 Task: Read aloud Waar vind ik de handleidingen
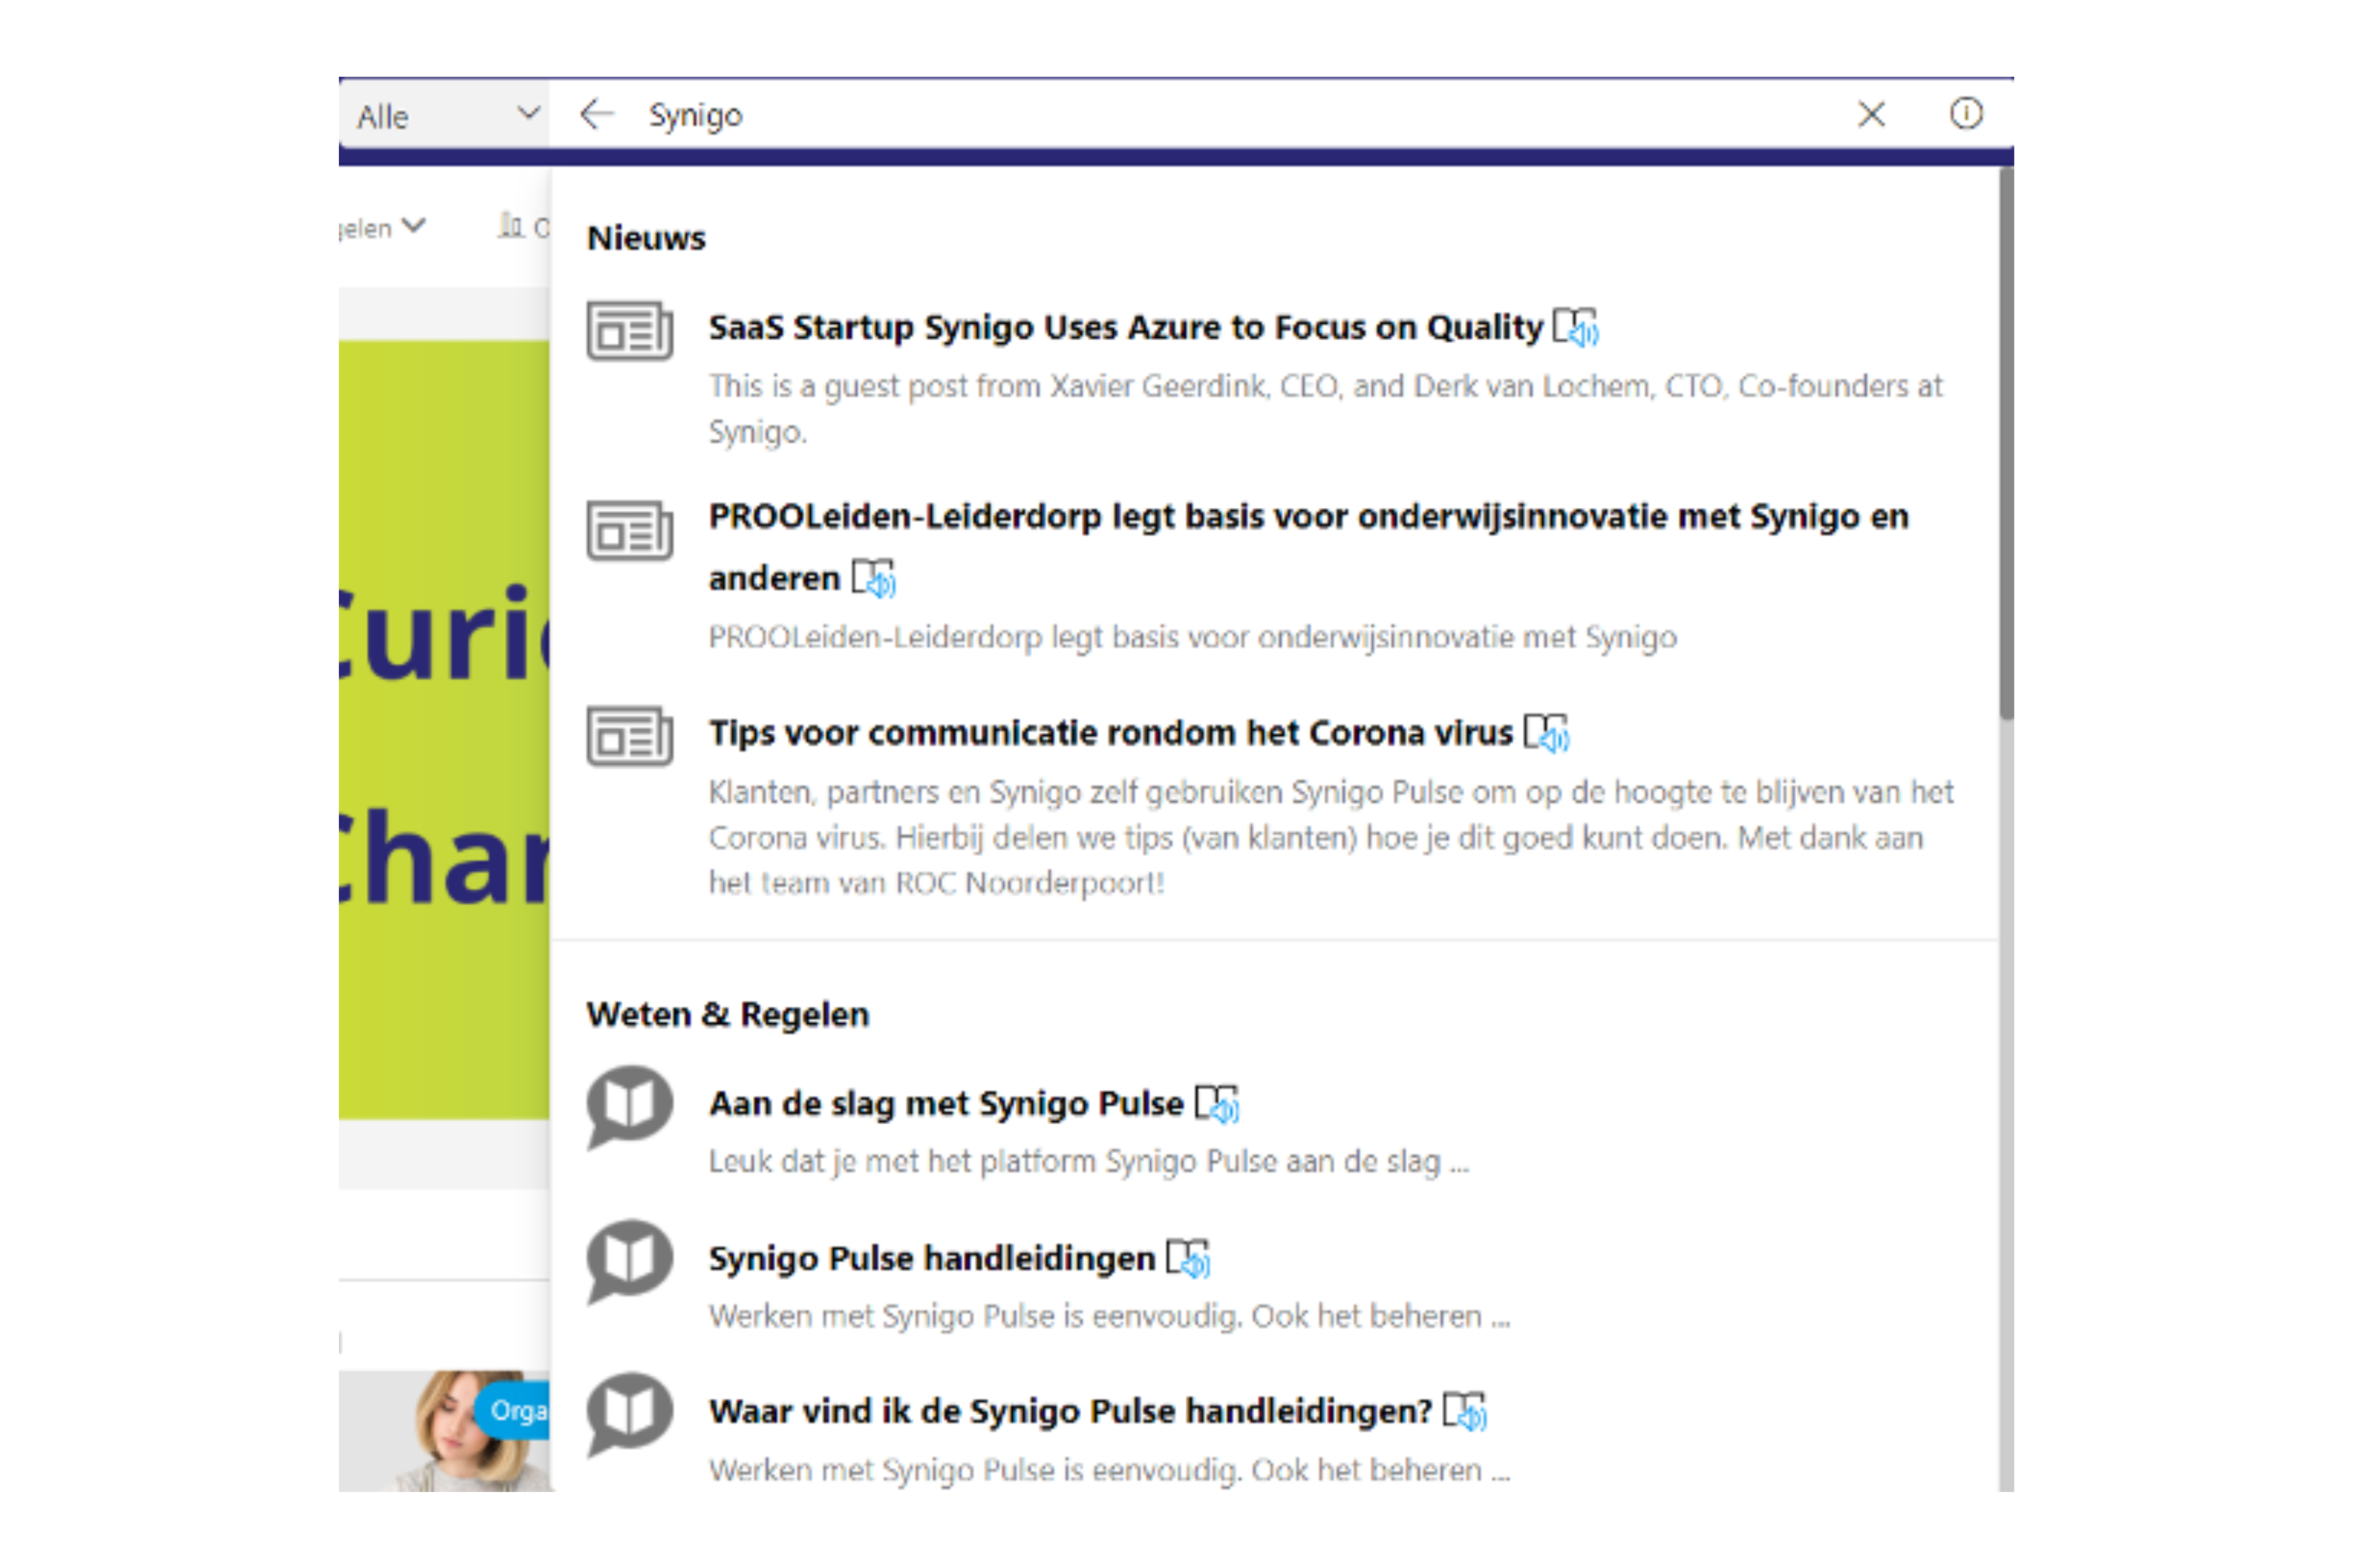pyautogui.click(x=1466, y=1411)
